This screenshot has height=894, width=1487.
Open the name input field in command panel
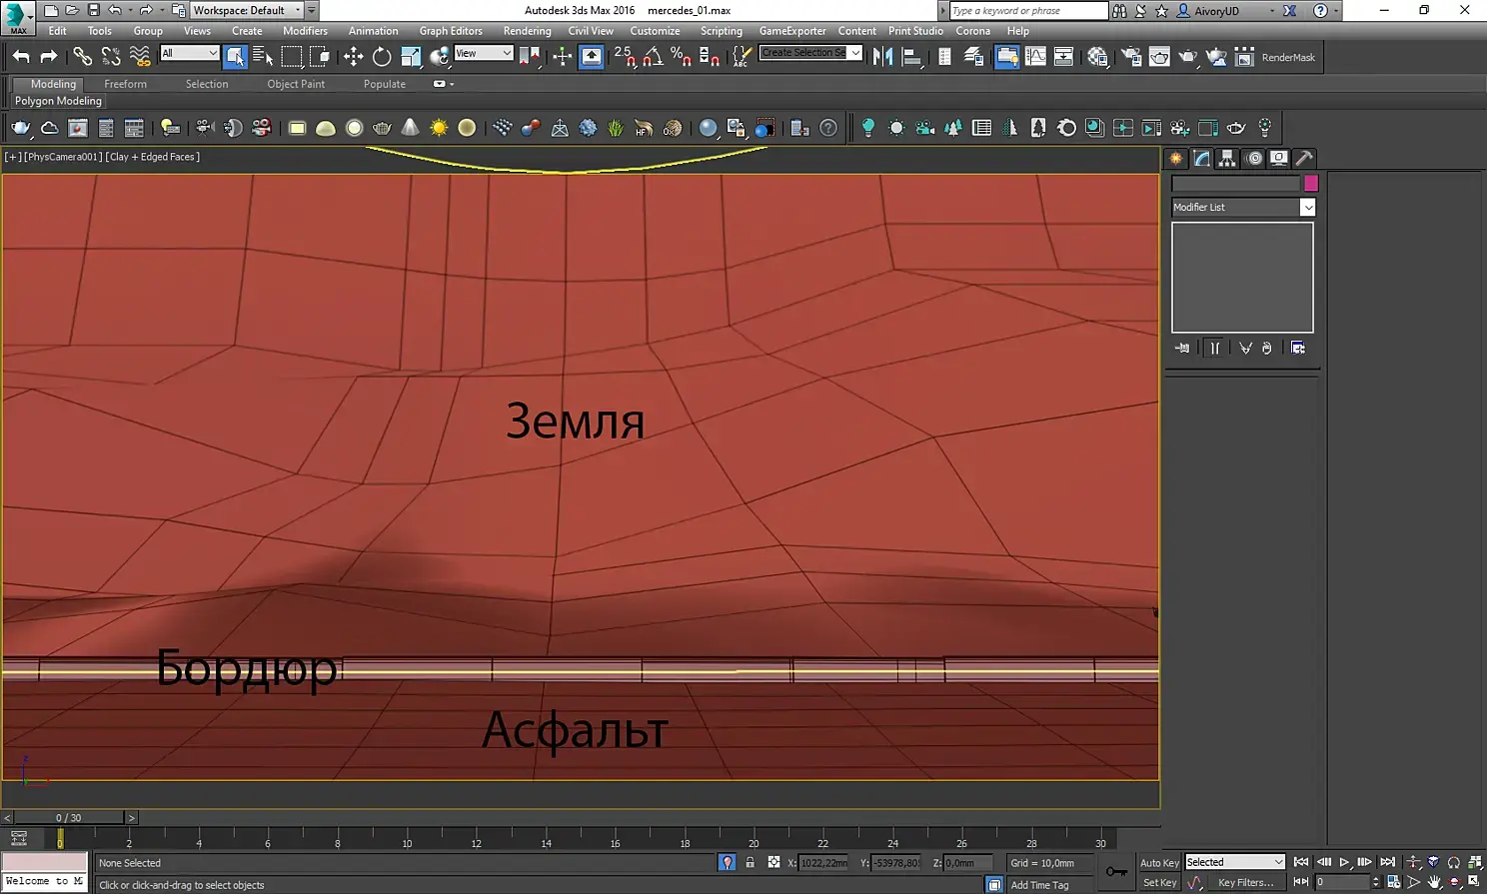coord(1236,184)
